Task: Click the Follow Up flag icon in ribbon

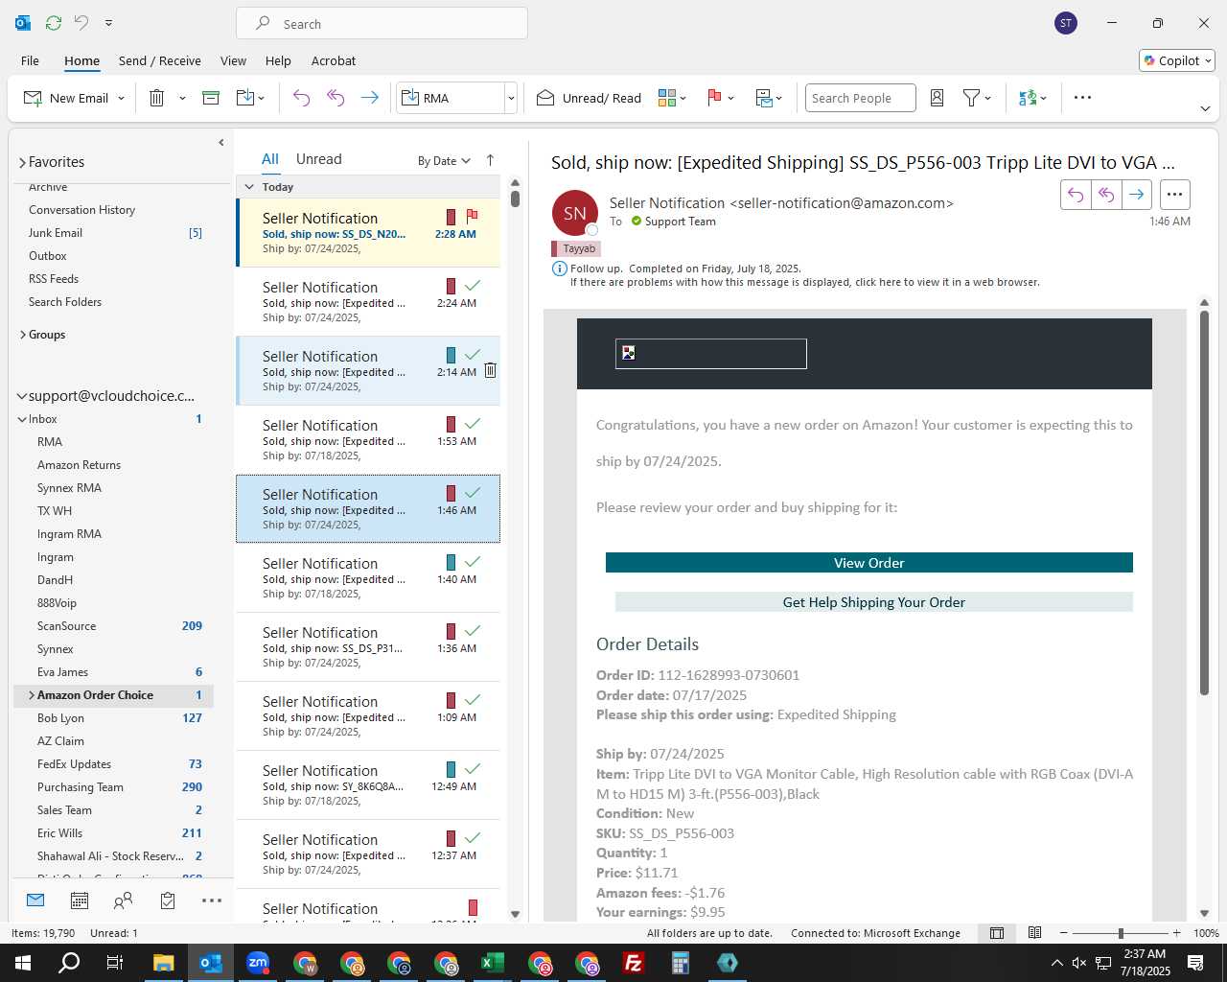Action: tap(714, 98)
